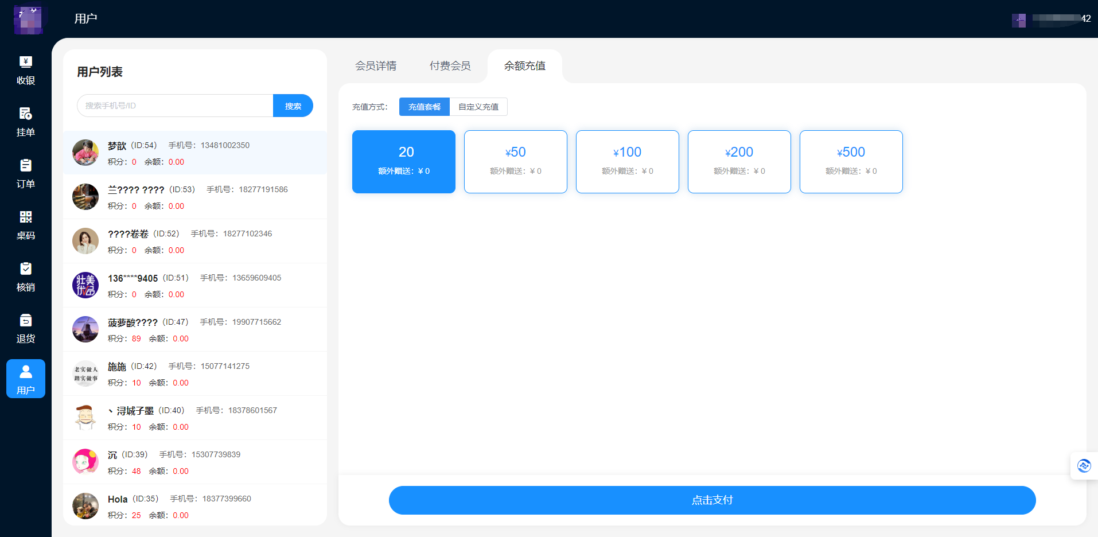Switch to the 会员详情 tab

click(x=376, y=66)
